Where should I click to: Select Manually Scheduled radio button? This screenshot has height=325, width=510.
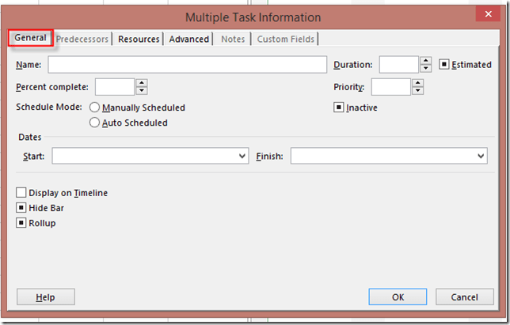tap(95, 108)
